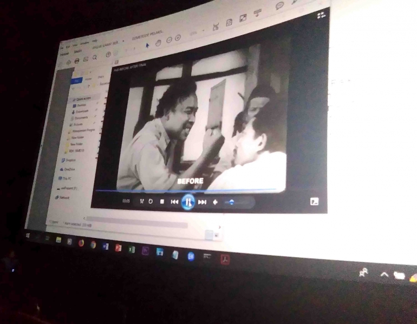Show hidden icons in the system tray
417x324 pixels.
[x=384, y=275]
